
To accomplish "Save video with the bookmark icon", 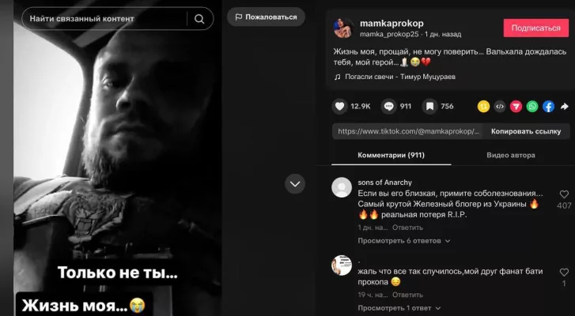I will click(429, 107).
